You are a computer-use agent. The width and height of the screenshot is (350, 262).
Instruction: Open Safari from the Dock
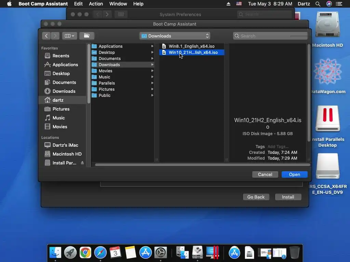tap(100, 252)
